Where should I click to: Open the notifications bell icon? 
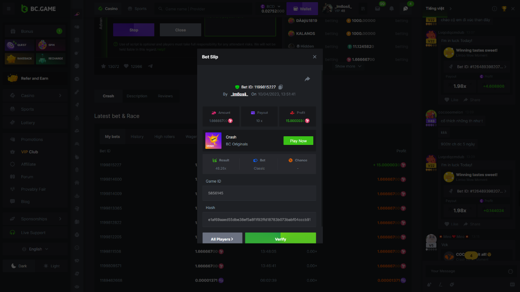[392, 9]
